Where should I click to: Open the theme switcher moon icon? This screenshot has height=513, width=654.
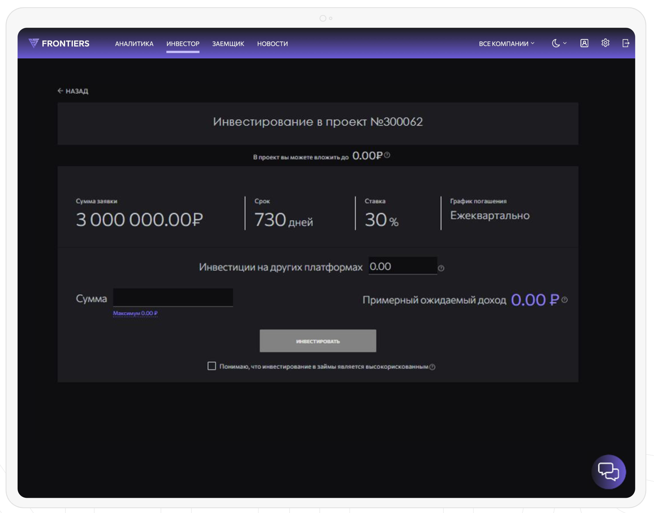point(556,43)
